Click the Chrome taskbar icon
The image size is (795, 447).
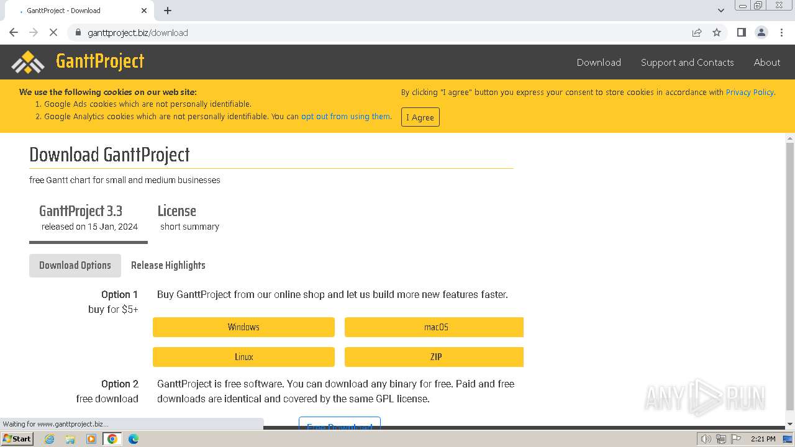tap(112, 439)
